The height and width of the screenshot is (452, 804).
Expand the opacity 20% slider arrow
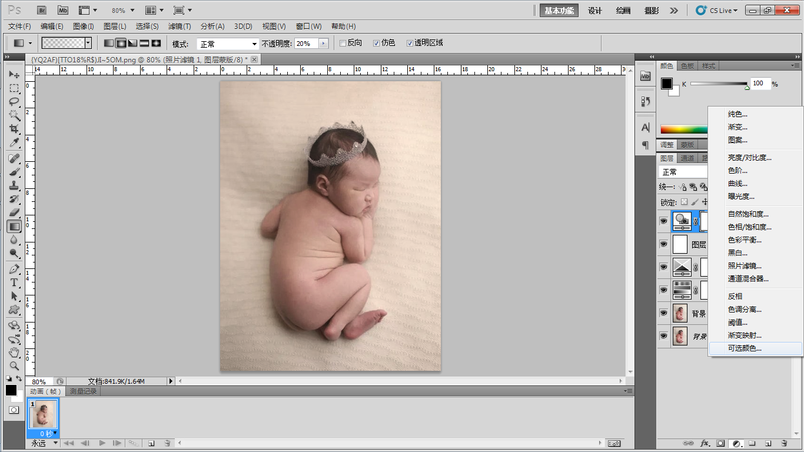pyautogui.click(x=323, y=44)
